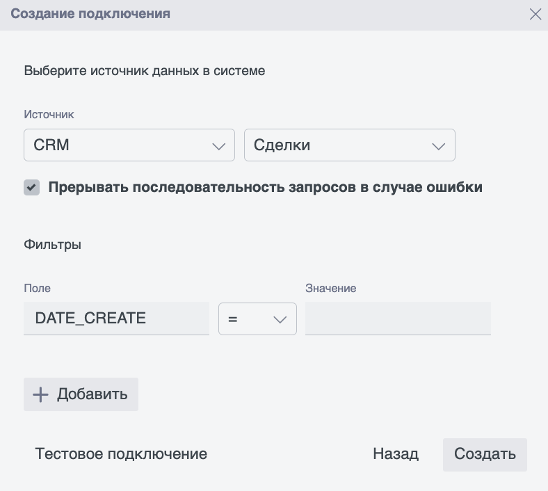The width and height of the screenshot is (548, 491).
Task: Click the DATE_CREATE field box
Action: 116,319
